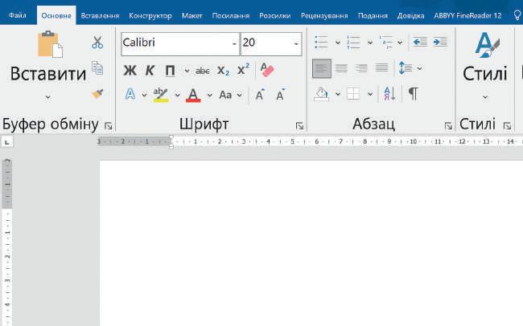Image resolution: width=523 pixels, height=326 pixels.
Task: Activate the Format Painter brush
Action: click(97, 94)
